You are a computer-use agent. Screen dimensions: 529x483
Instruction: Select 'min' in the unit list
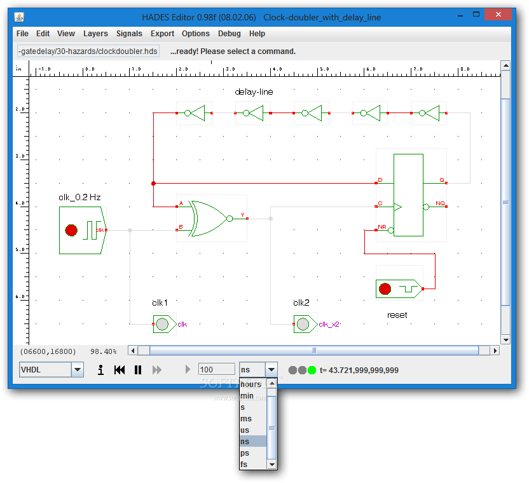[252, 396]
